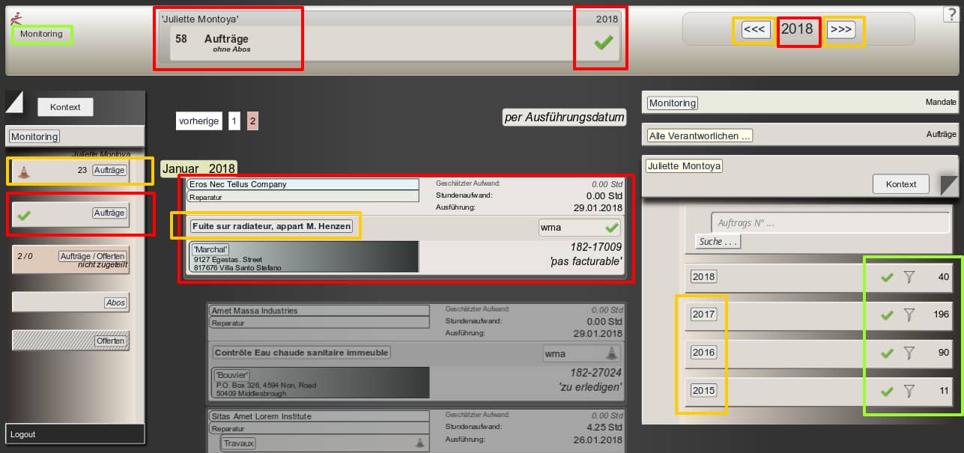
Task: Click the green checkmark in top header
Action: point(603,43)
